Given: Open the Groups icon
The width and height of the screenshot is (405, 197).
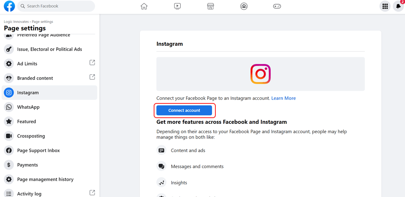Looking at the screenshot, I should 244,6.
